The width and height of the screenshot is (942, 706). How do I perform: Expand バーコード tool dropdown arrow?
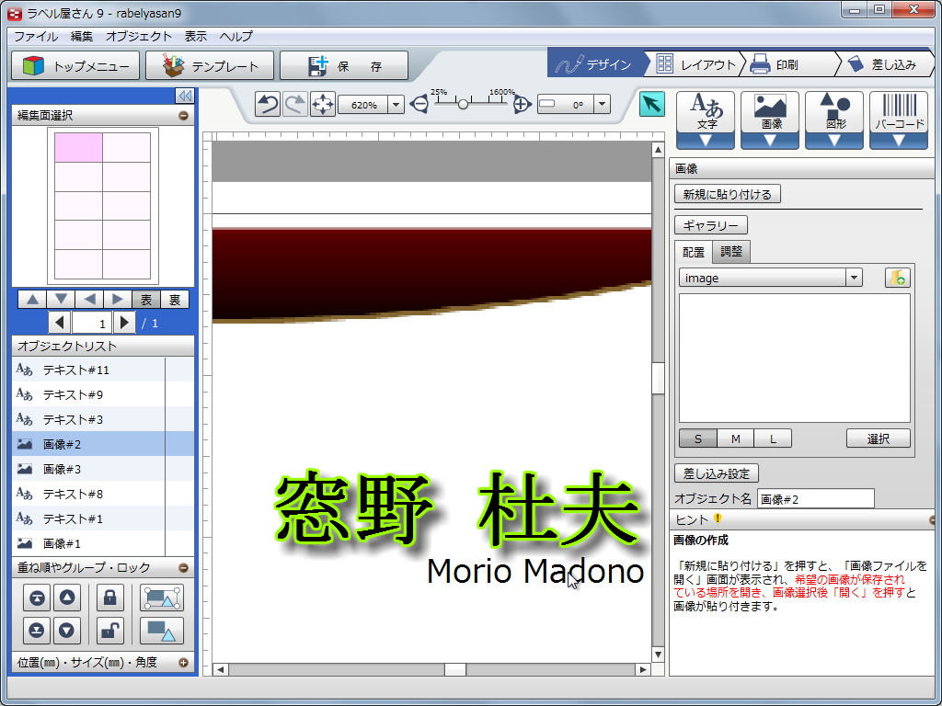pyautogui.click(x=898, y=141)
